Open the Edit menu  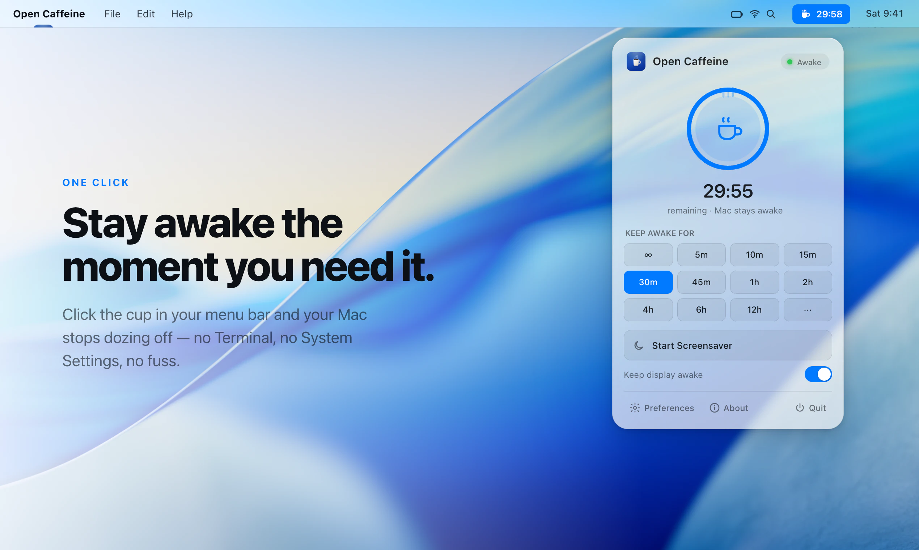point(146,14)
